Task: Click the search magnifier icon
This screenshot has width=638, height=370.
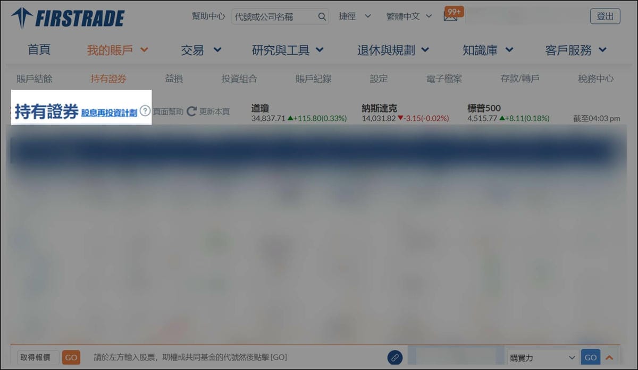Action: tap(322, 16)
